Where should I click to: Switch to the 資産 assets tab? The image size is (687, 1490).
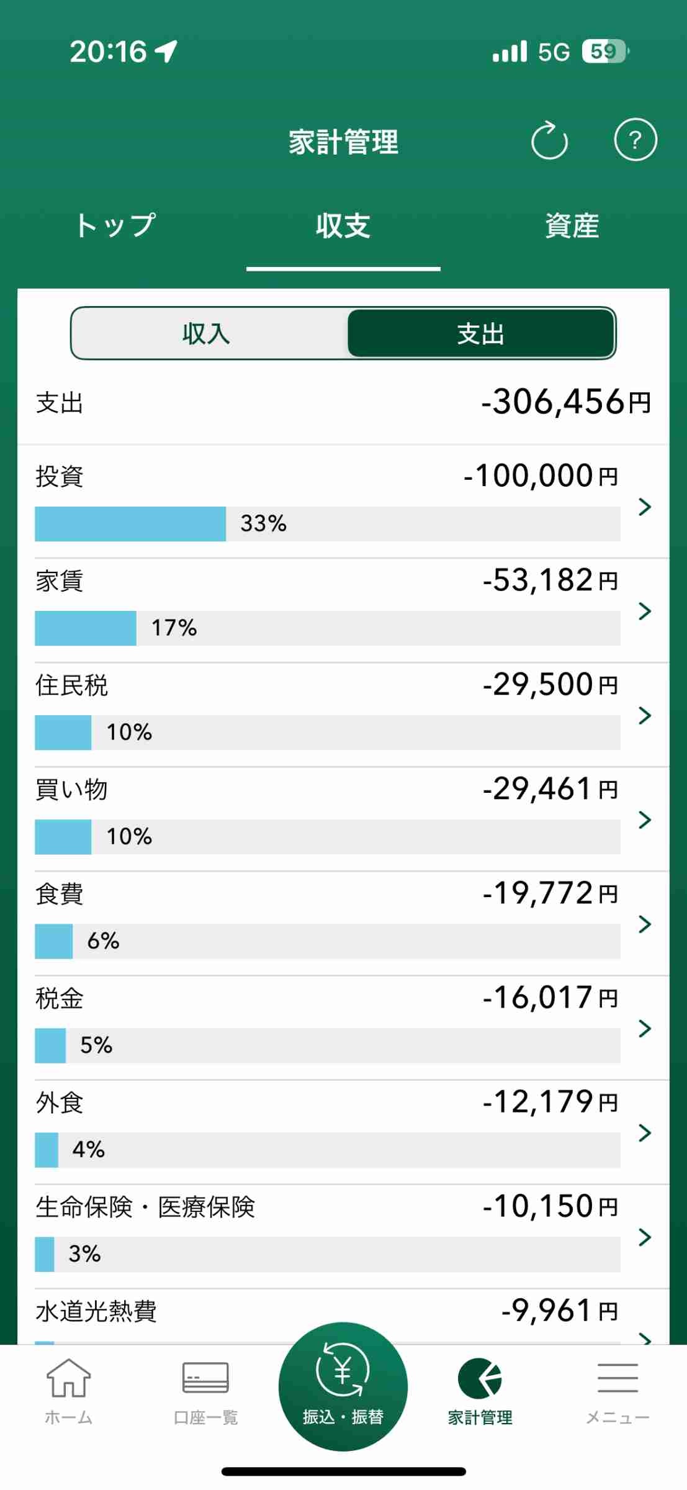click(572, 225)
